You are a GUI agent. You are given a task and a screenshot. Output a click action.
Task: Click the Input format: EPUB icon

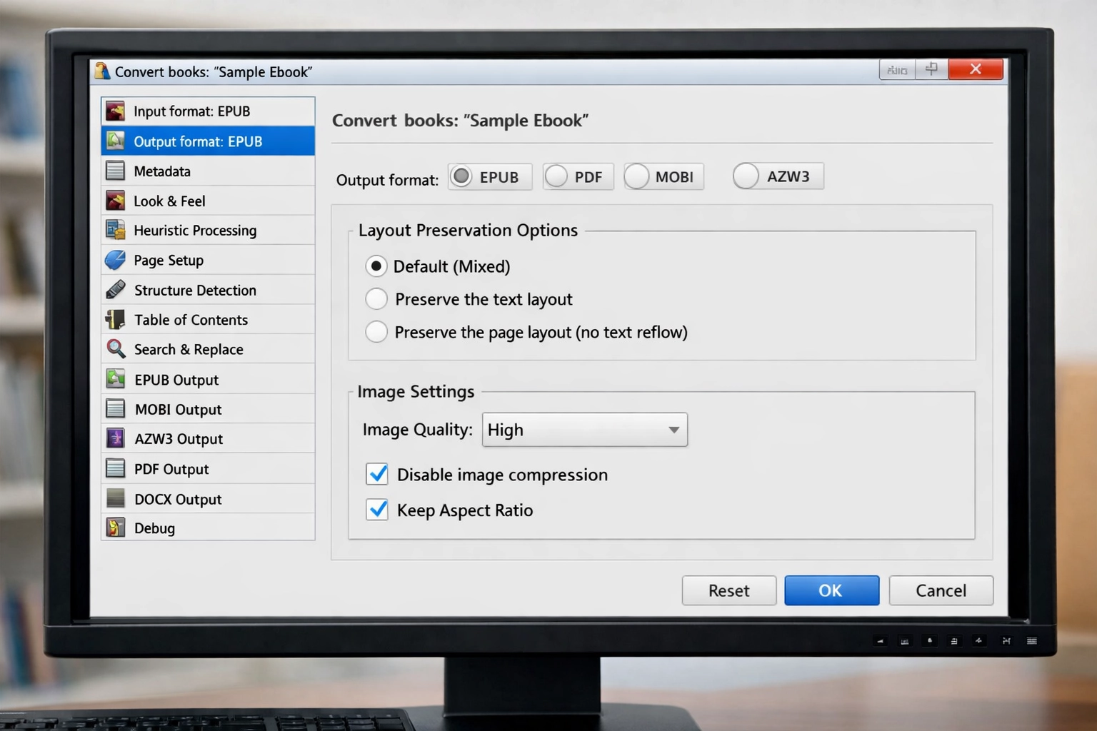click(115, 111)
